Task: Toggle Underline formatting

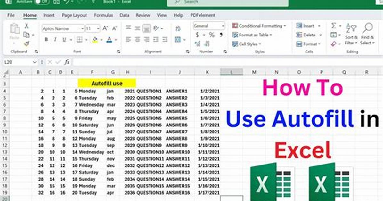Action: [64, 40]
